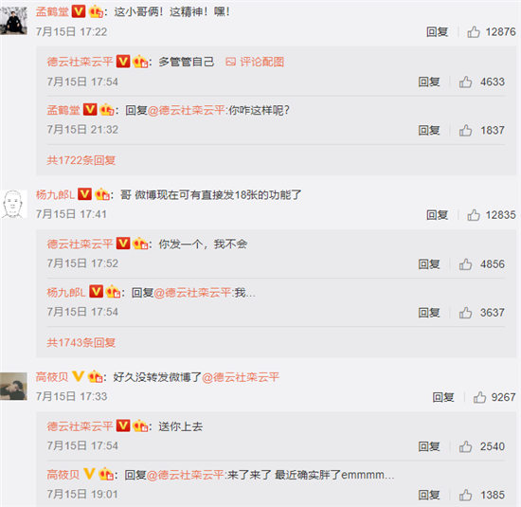Viewport: 521px width, 507px height.
Task: Expand 共1722条回复 replies thread
Action: pos(81,160)
